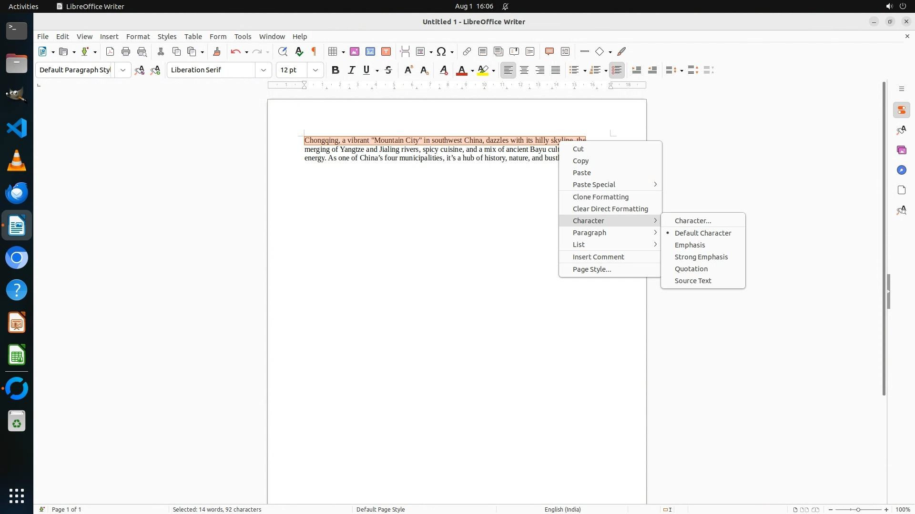Click Page Style... in context menu
This screenshot has height=514, width=915.
coord(591,269)
